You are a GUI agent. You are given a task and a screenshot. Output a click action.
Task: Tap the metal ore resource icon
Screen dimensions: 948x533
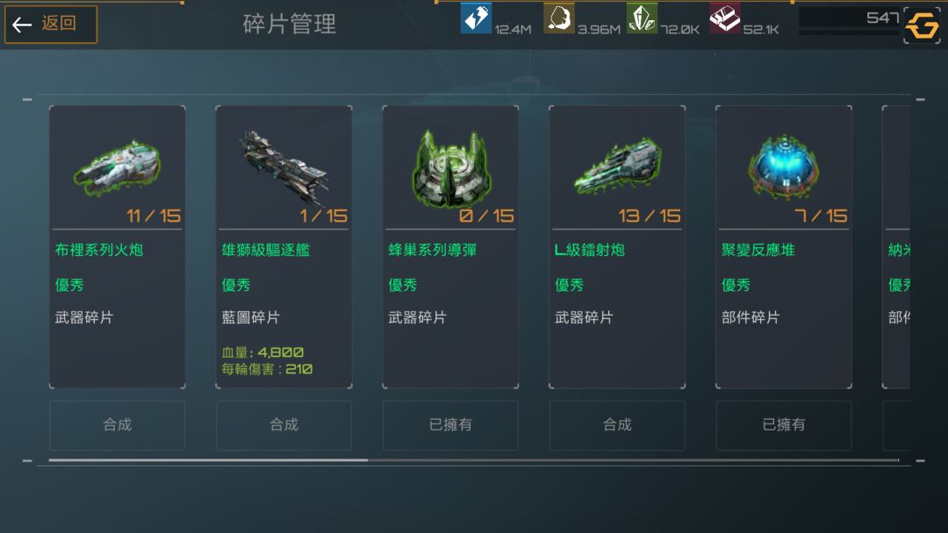(558, 18)
